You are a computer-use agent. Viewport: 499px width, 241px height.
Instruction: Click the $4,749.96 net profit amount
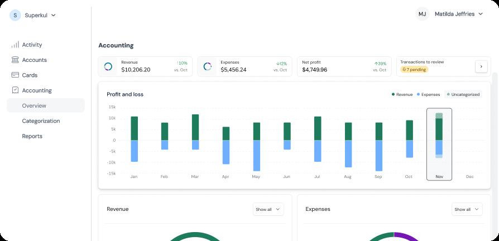315,70
